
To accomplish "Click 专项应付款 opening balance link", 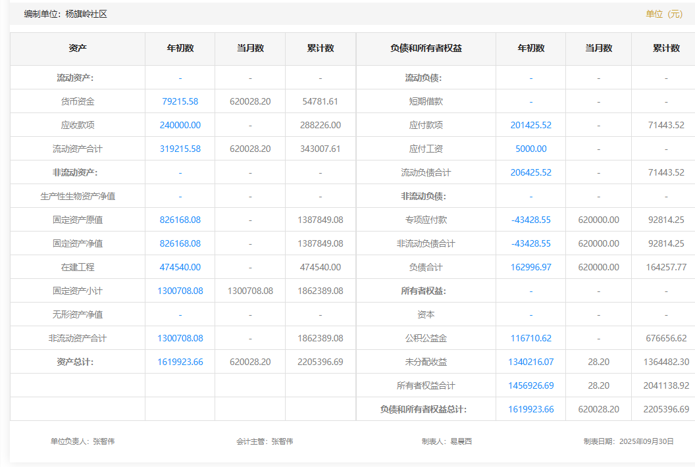I will (530, 220).
